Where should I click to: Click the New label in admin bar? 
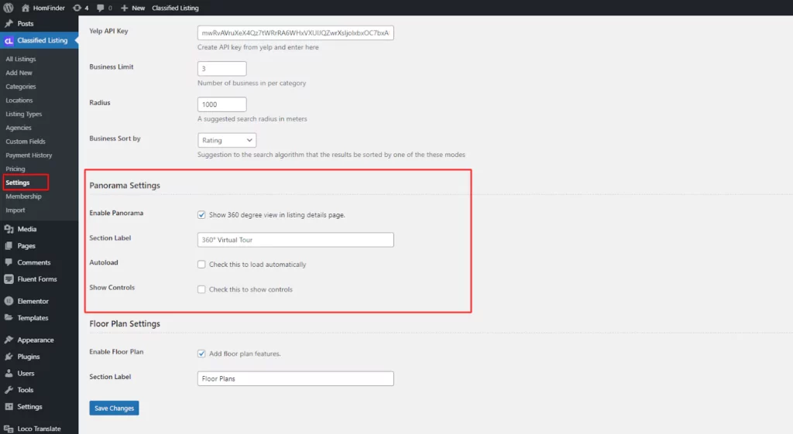[138, 8]
